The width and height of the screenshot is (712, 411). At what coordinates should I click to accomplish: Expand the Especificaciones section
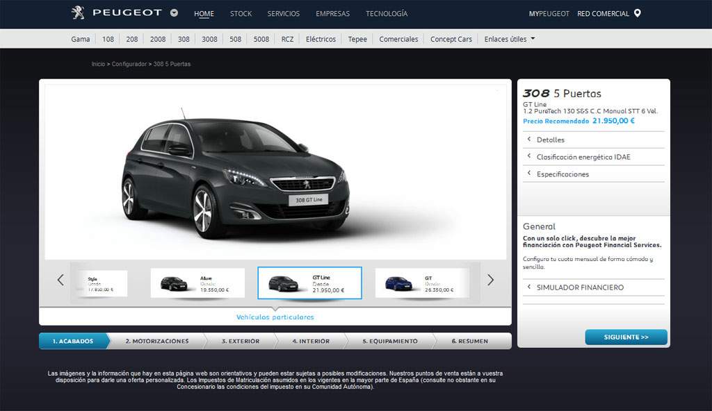pos(594,174)
